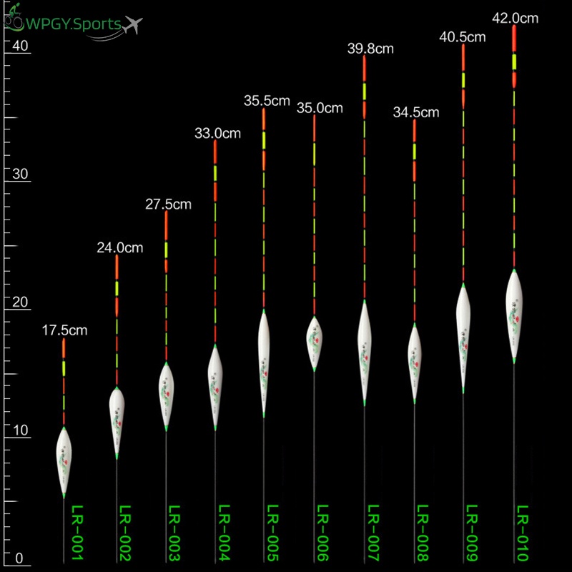Click the 33.0cm length label
Screen dimensions: 572x572
217,133
